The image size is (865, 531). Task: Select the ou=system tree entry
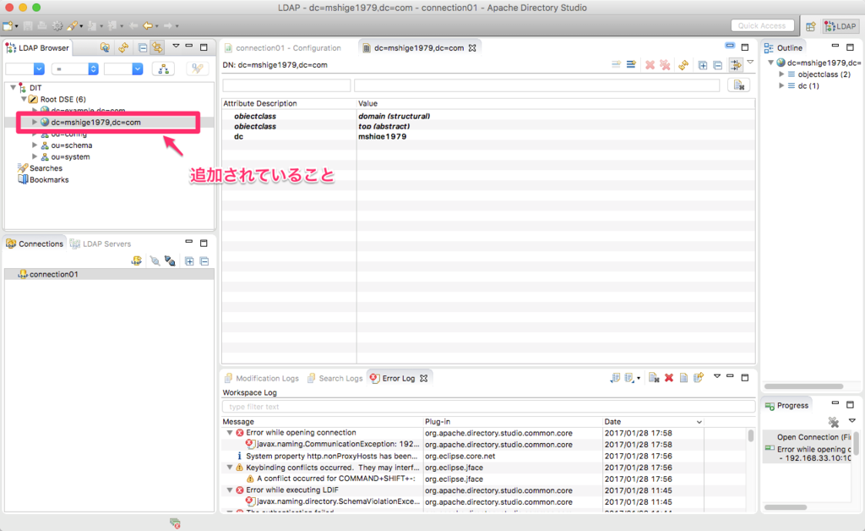pos(70,156)
